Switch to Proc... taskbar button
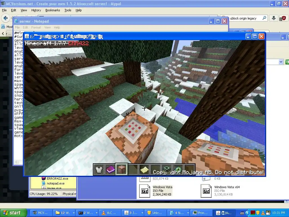Viewport: 289px width, 217px height. (x=201, y=213)
